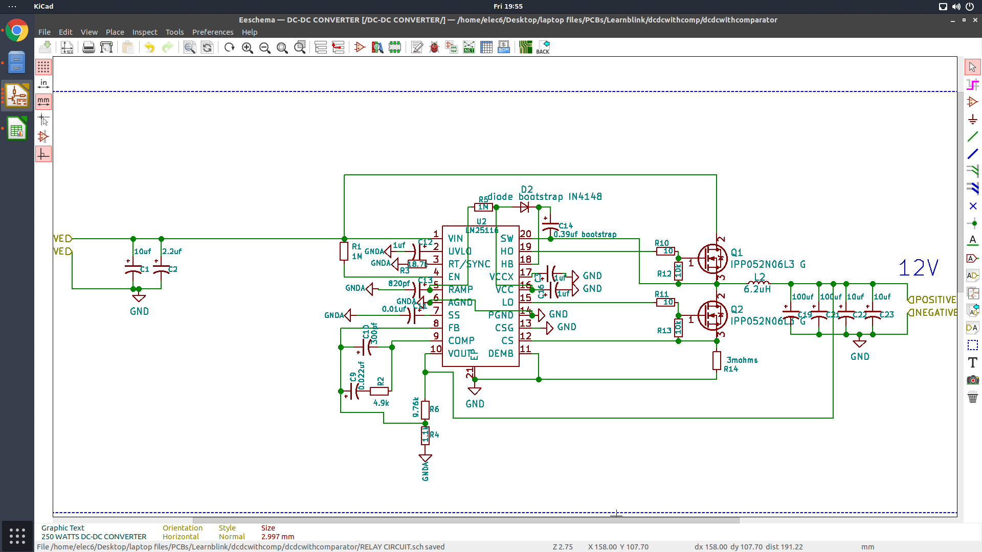The width and height of the screenshot is (982, 552).
Task: Click the BACK toolbar button
Action: point(543,47)
